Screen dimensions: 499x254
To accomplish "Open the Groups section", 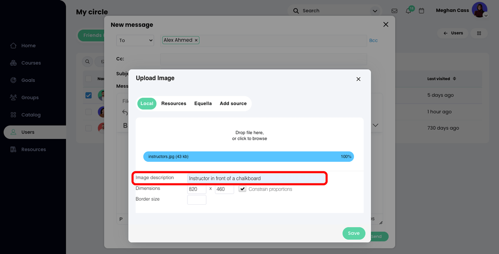I will coord(13,97).
